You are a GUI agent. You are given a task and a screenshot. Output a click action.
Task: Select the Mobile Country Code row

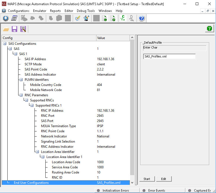66,85
